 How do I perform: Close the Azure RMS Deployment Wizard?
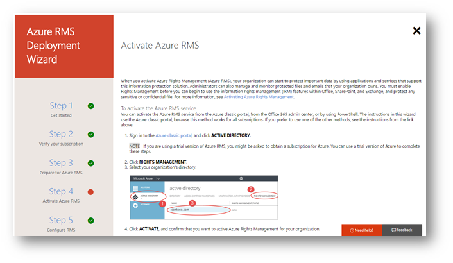point(416,31)
